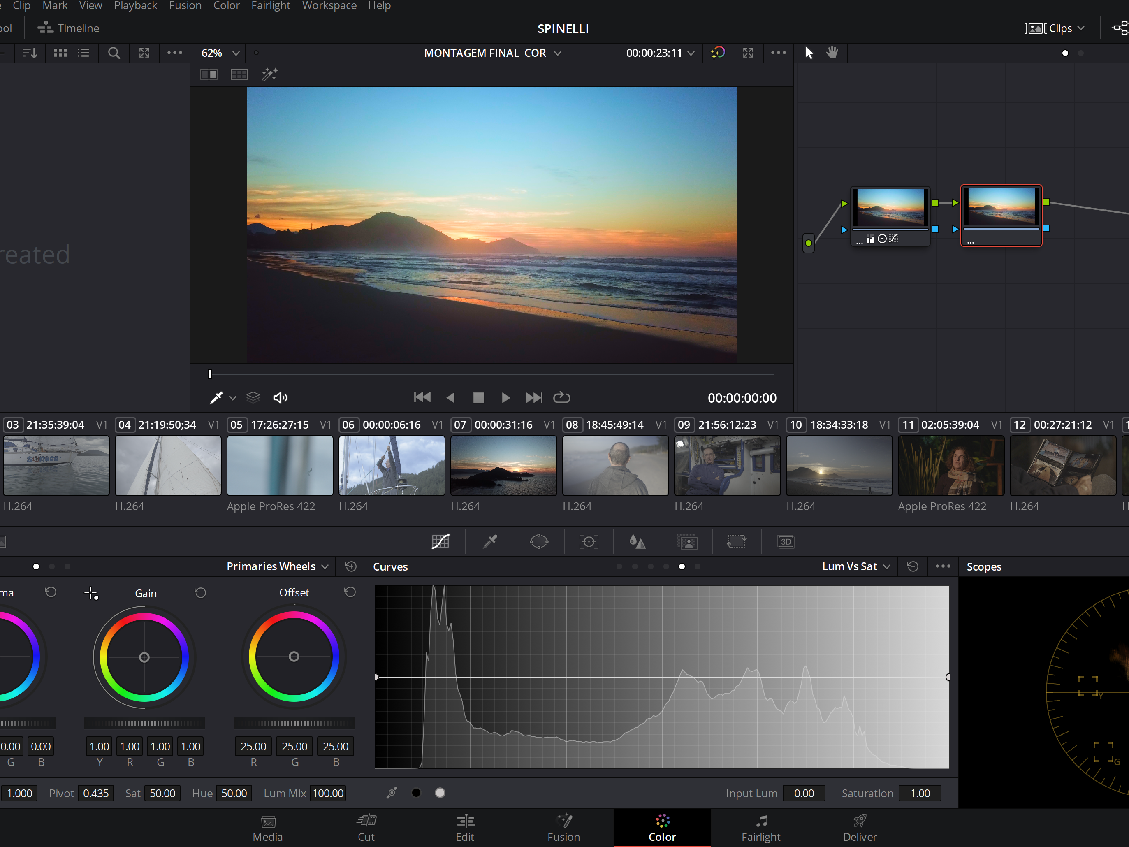Viewport: 1129px width, 847px height.
Task: Toggle split screen image wipe view
Action: point(209,74)
